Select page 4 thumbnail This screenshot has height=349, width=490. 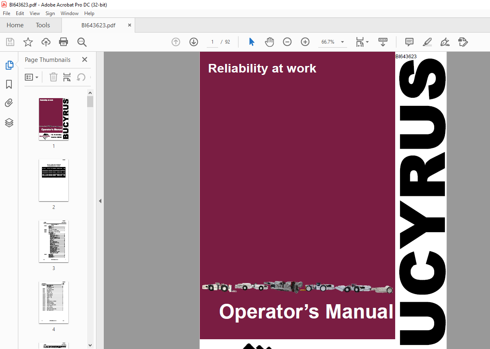[54, 302]
